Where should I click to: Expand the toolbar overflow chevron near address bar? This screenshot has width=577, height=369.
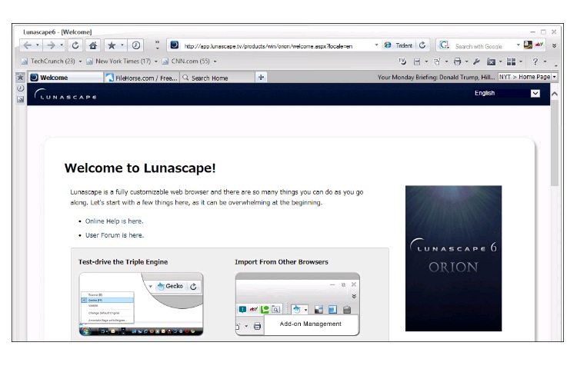click(x=158, y=45)
